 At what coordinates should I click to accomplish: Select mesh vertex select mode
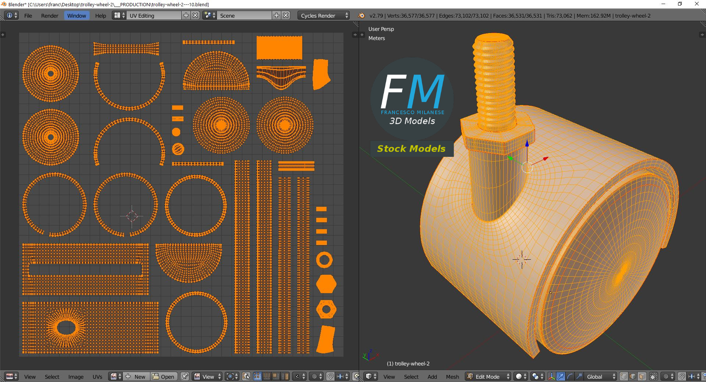tap(624, 376)
